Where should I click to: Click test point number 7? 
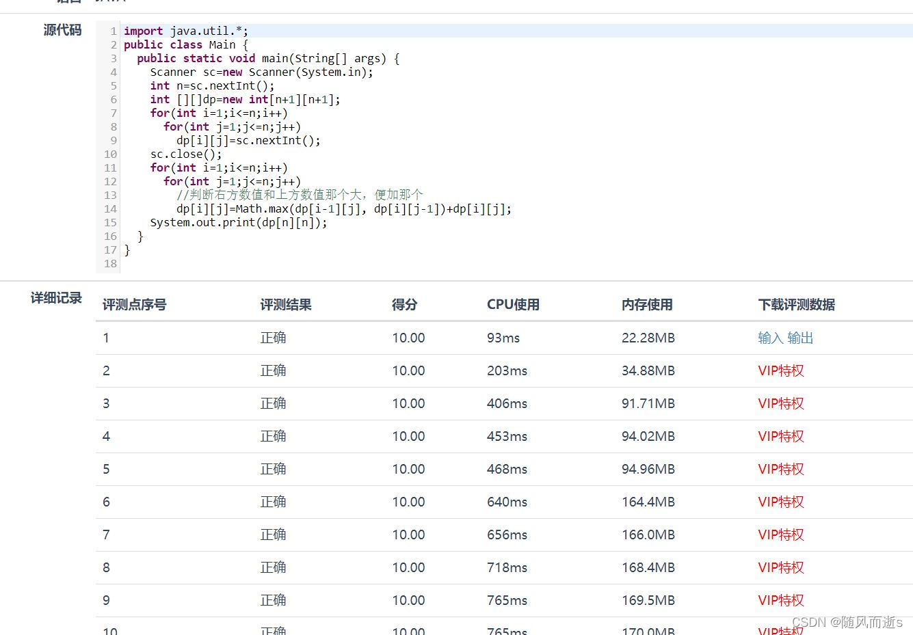click(x=106, y=535)
